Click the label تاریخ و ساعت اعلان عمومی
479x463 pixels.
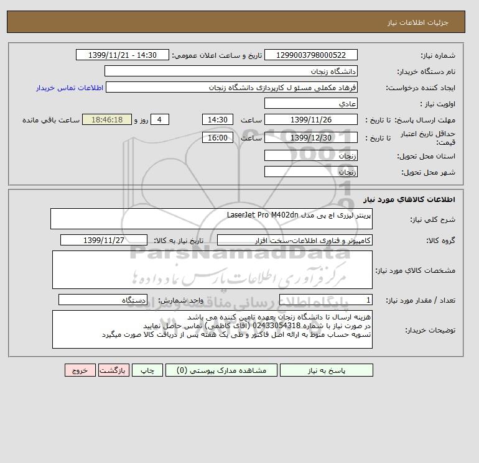tap(217, 55)
